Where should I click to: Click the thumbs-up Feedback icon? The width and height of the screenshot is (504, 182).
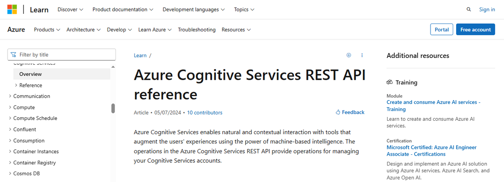point(338,112)
